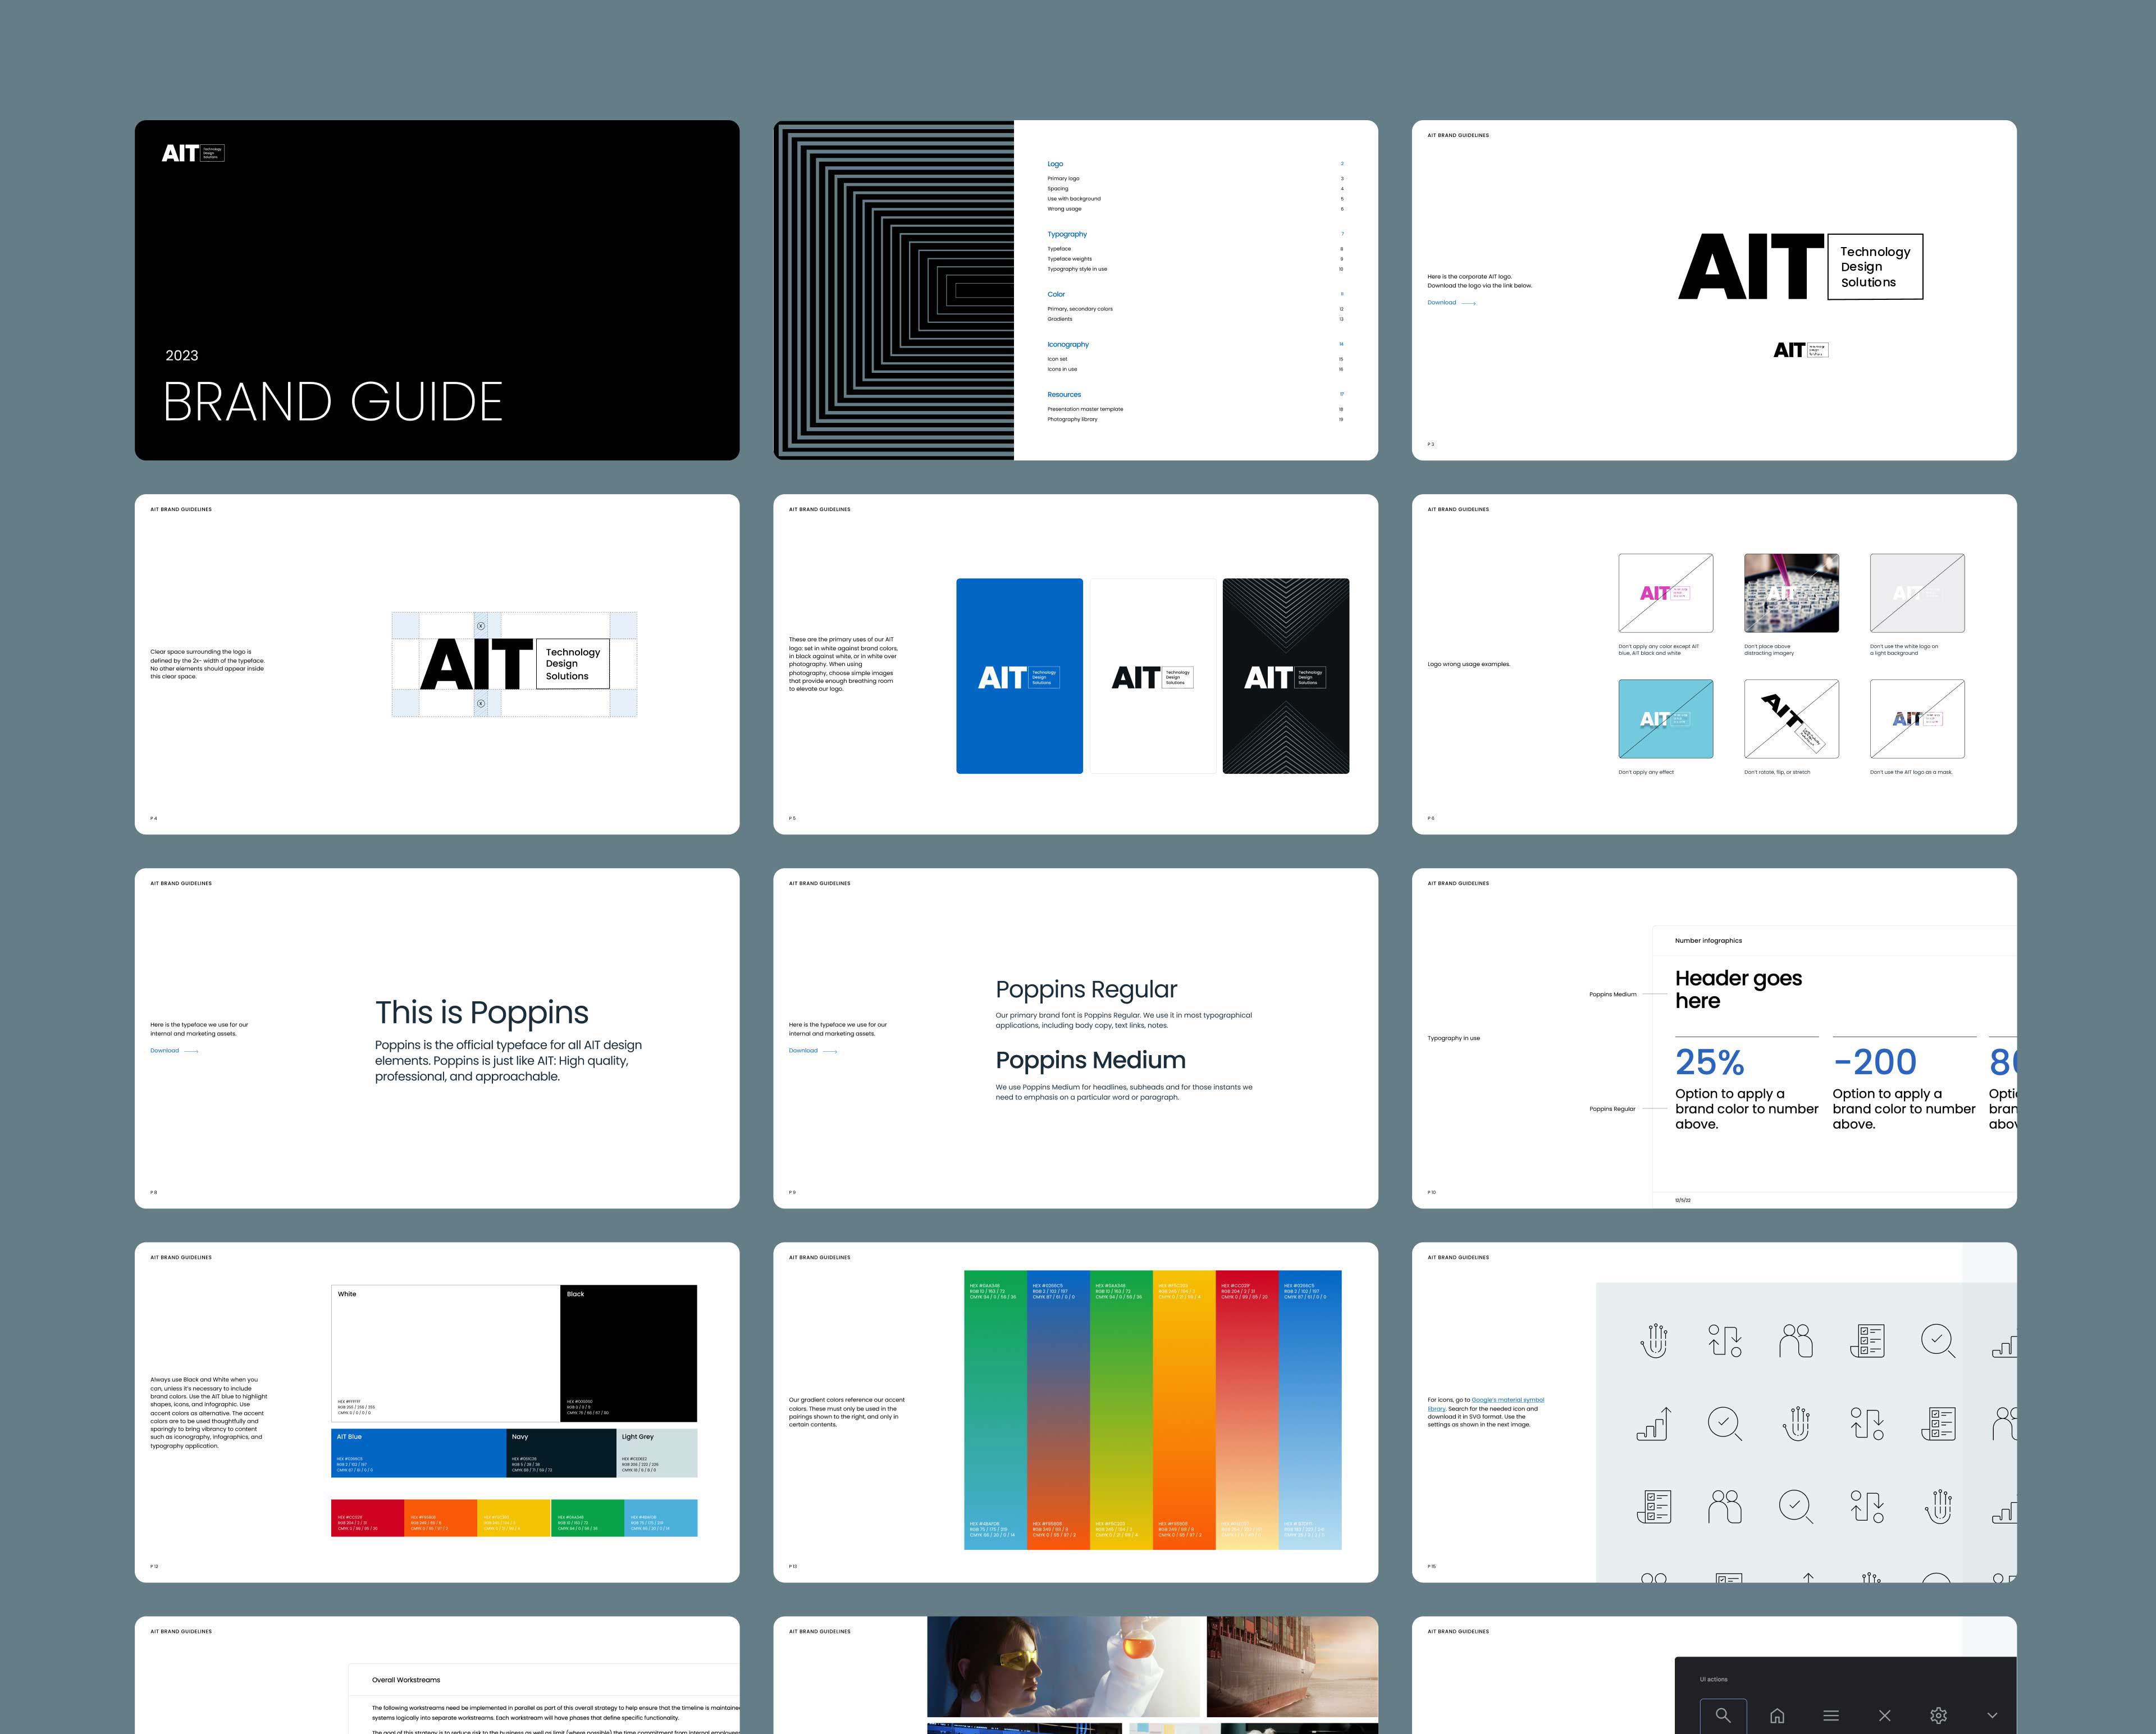Select the people icon in third icon row
The width and height of the screenshot is (2156, 1734).
pos(1725,1506)
